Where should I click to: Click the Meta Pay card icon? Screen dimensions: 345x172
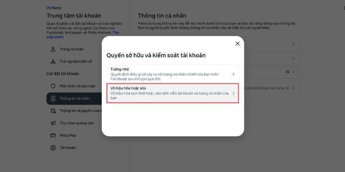(53, 135)
